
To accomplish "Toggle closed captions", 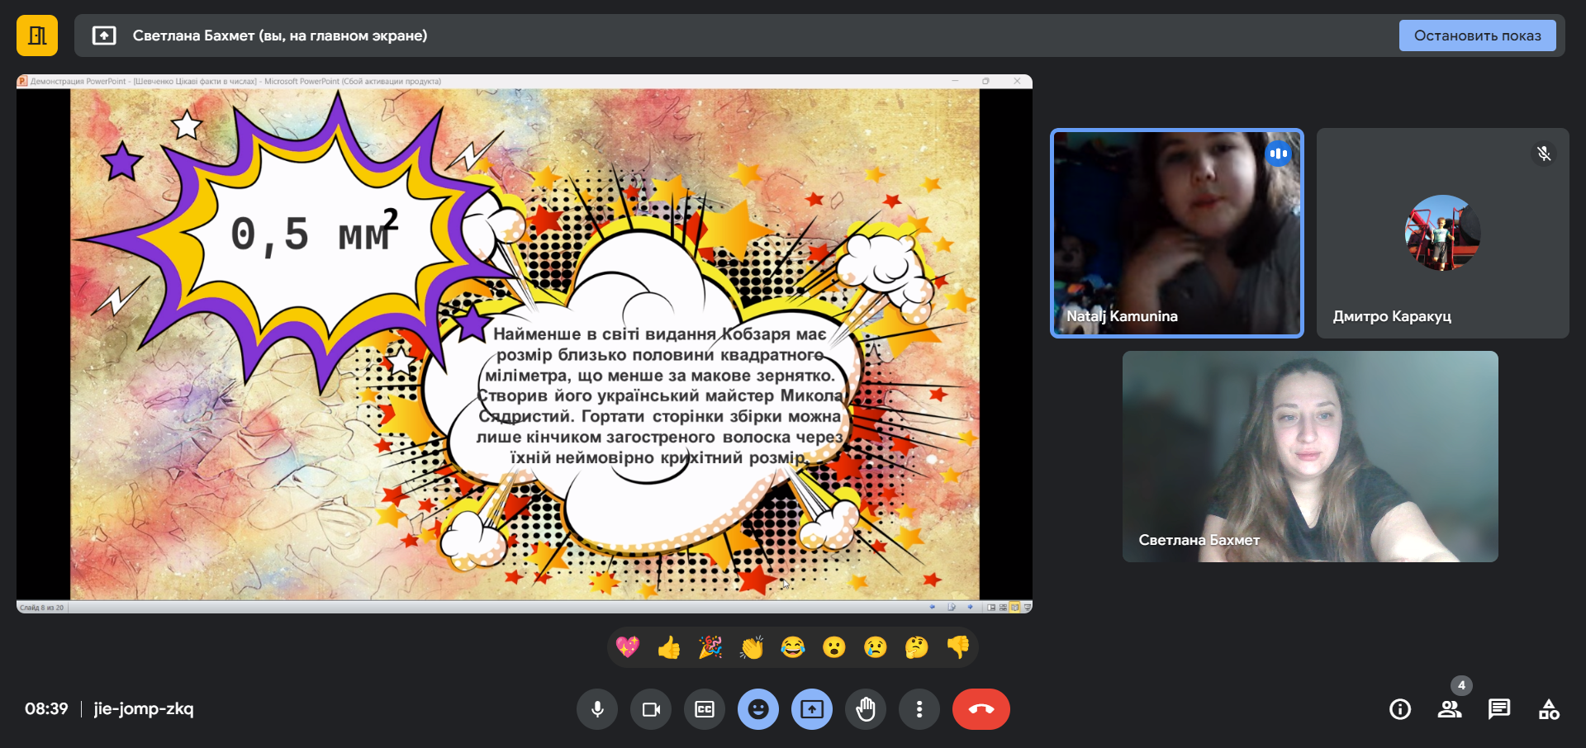I will click(705, 709).
